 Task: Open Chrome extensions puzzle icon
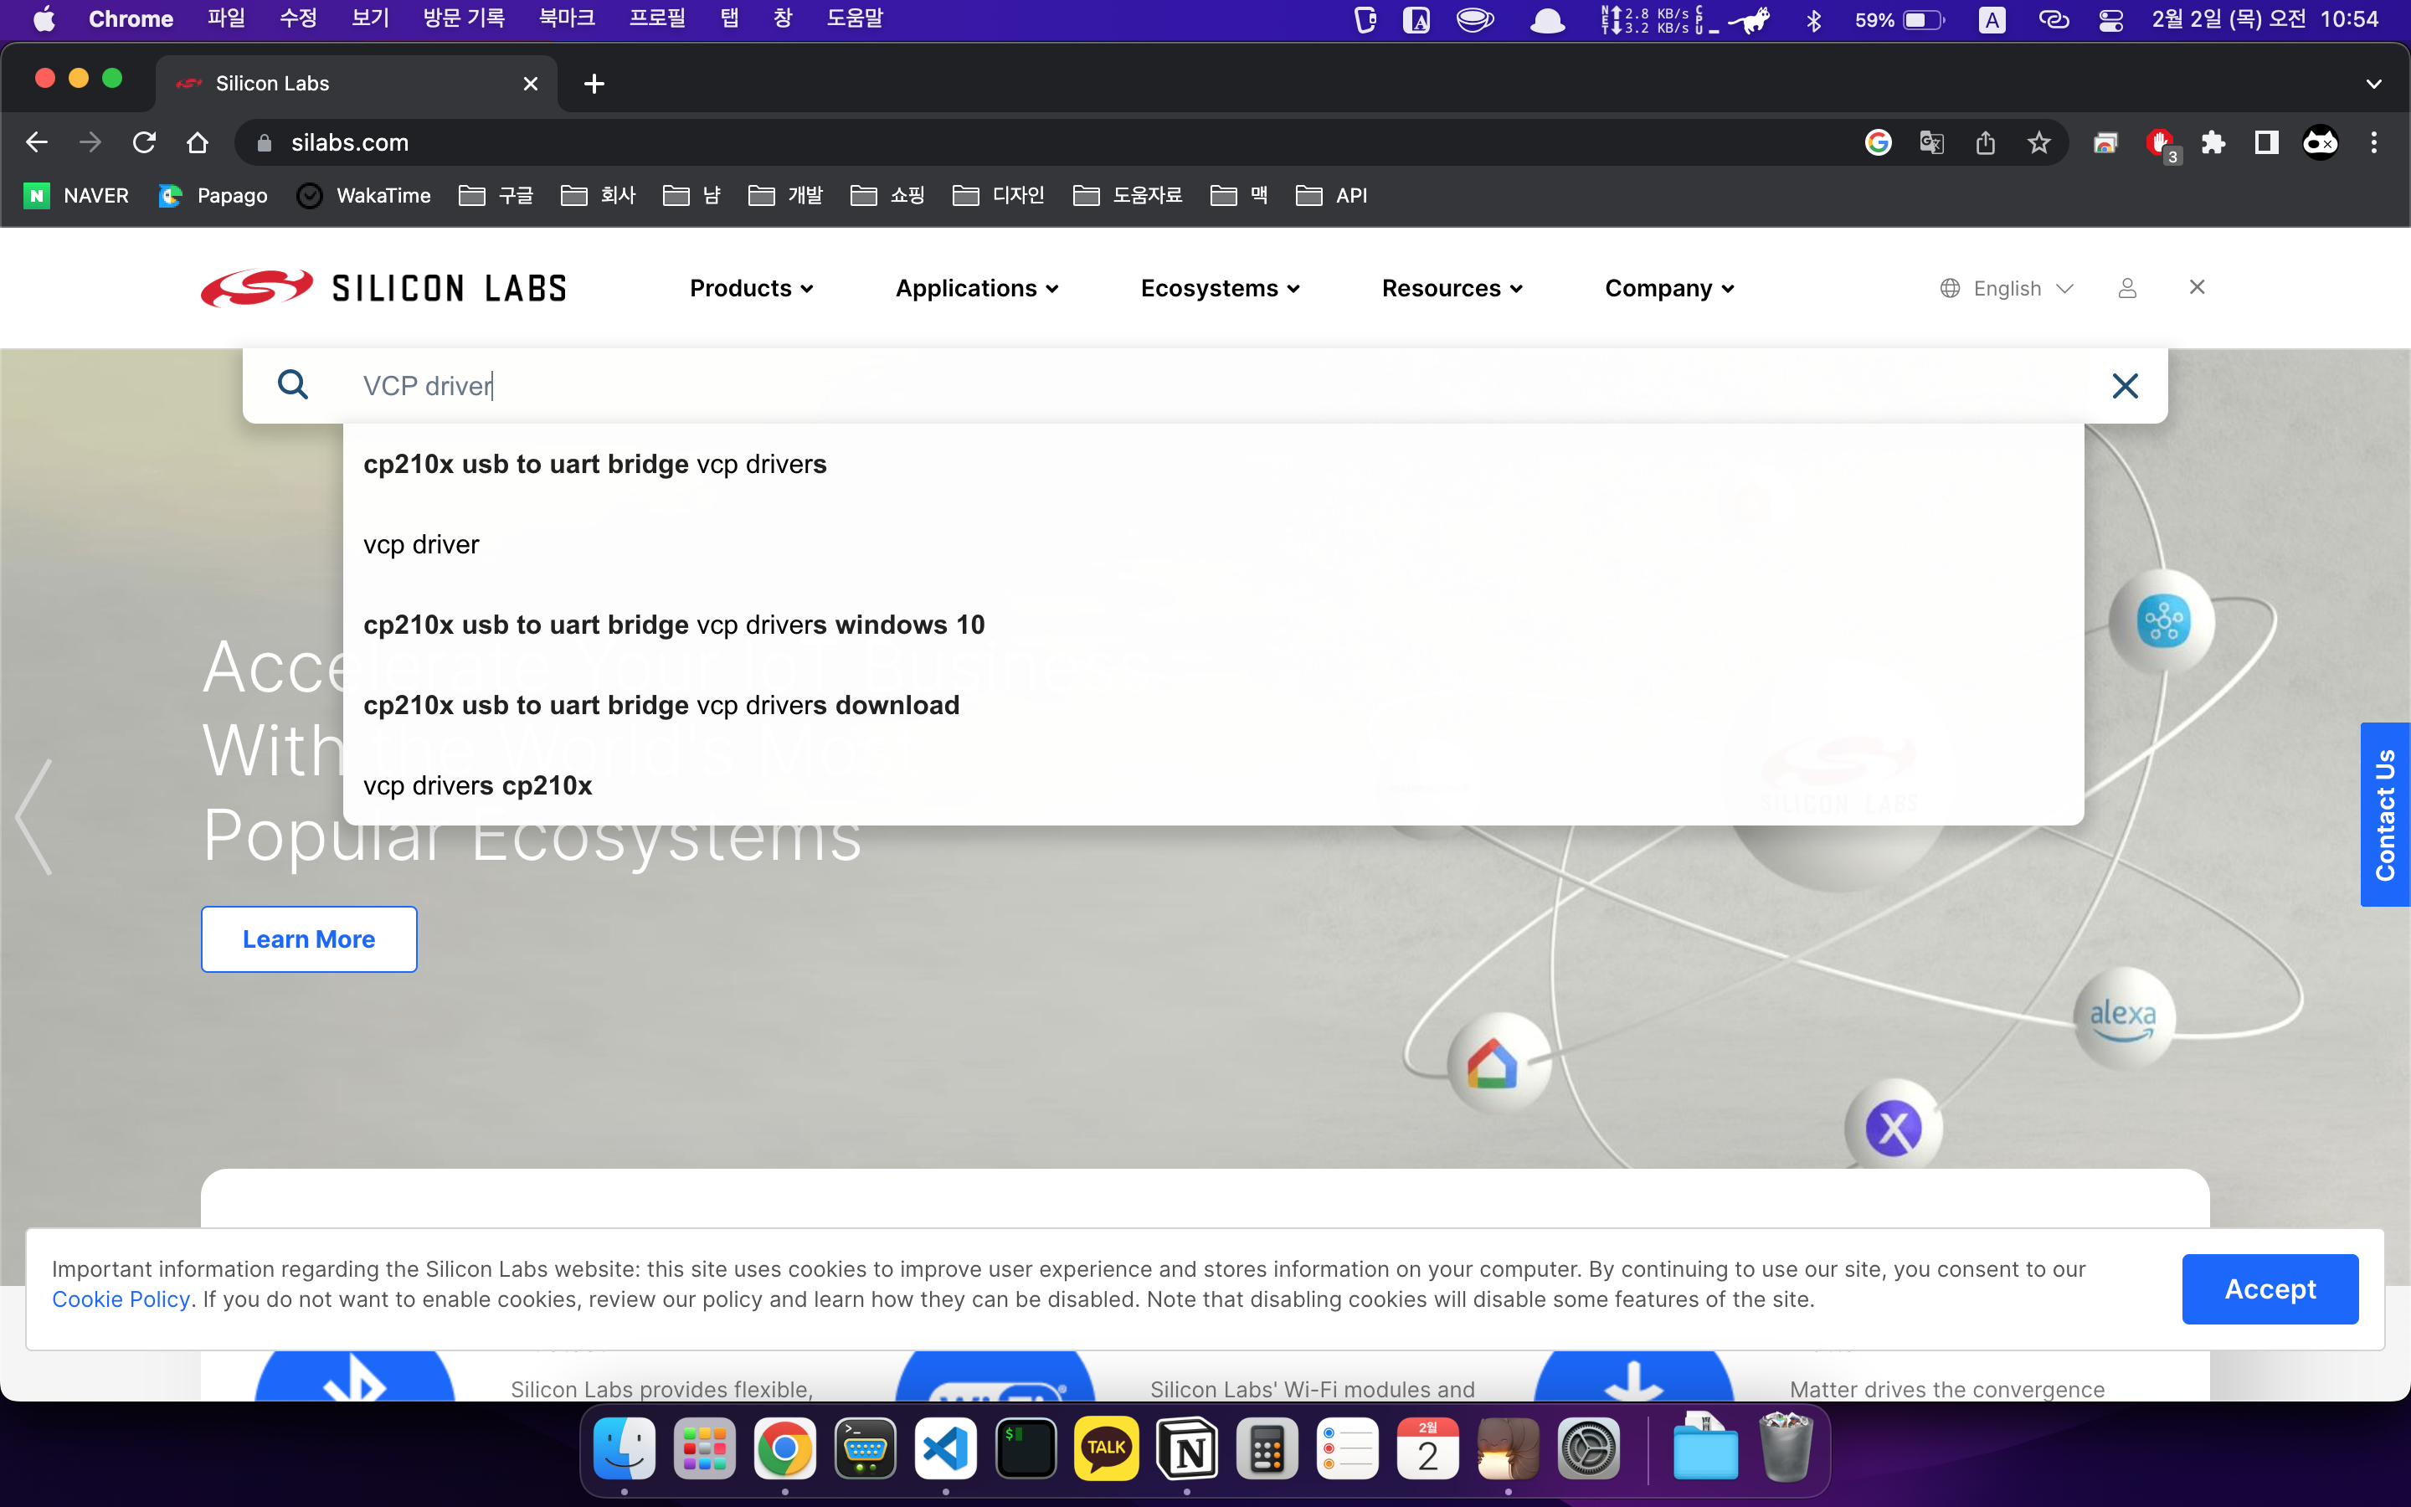(2213, 142)
